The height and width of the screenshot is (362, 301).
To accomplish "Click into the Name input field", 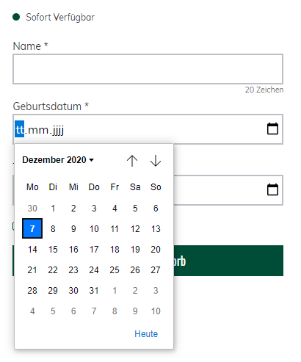I will coord(148,69).
